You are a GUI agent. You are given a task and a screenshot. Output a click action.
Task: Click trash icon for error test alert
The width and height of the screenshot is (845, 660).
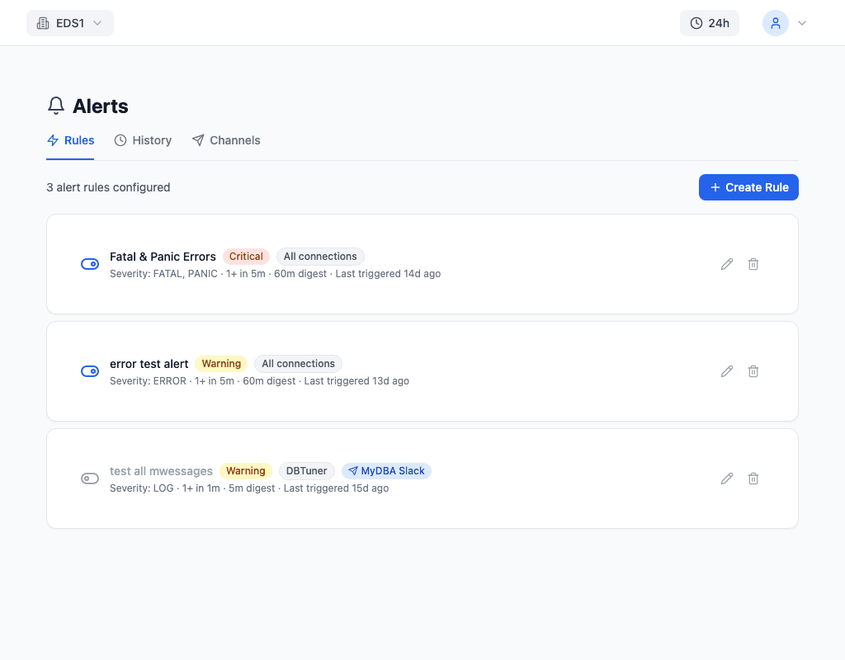(753, 371)
